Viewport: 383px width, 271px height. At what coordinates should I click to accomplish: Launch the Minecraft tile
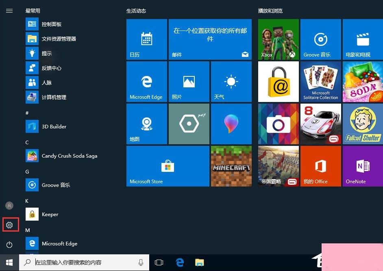coord(231,166)
